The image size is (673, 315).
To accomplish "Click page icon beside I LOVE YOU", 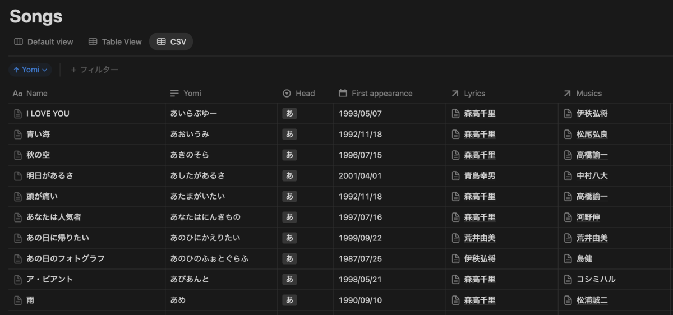I will pos(18,113).
